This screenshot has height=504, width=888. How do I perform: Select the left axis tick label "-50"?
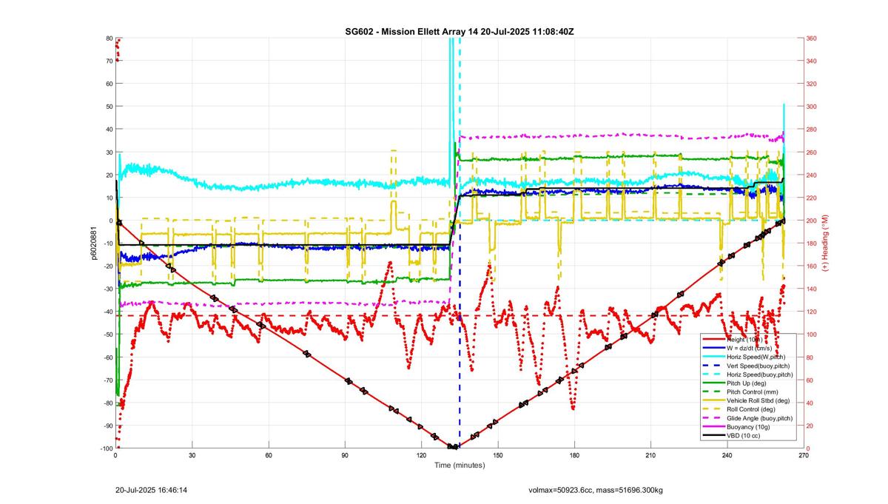tap(107, 335)
